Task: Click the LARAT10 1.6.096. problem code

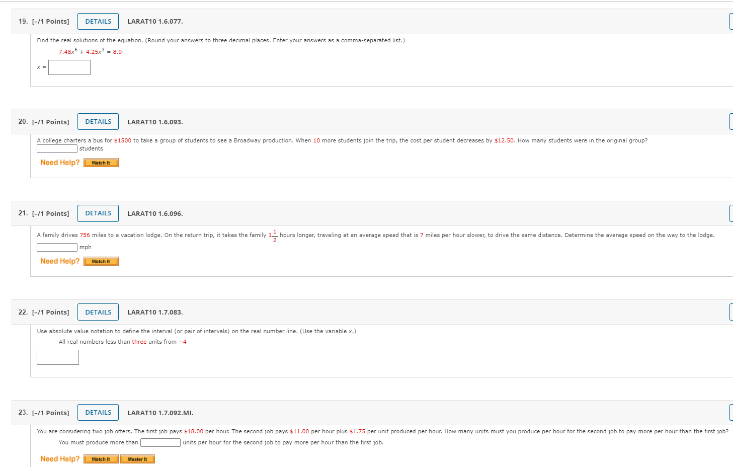Action: [x=155, y=214]
